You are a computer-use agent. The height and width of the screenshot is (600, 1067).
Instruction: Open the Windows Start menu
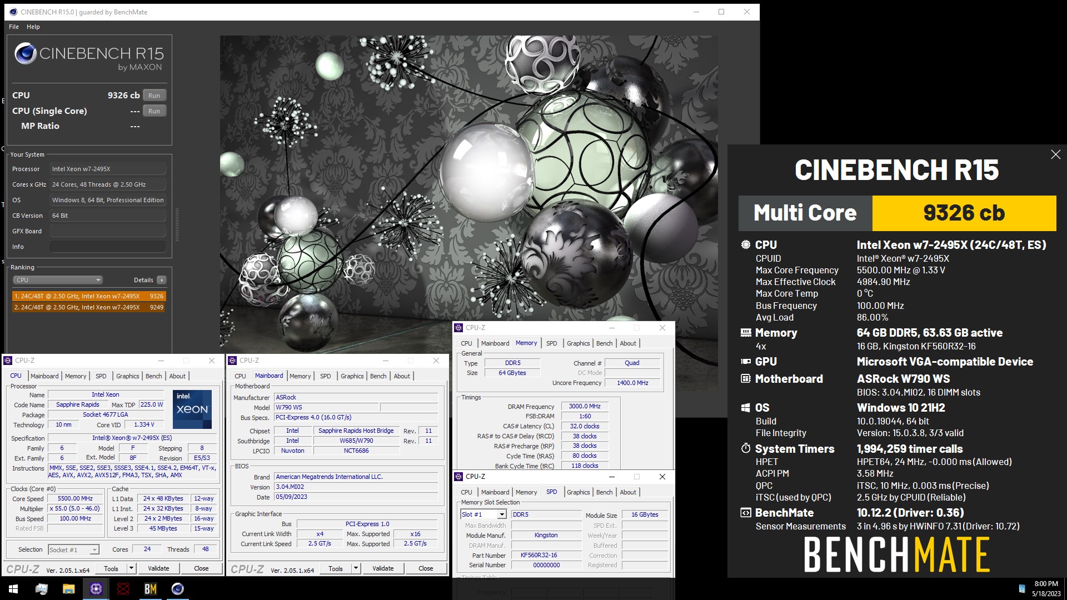coord(13,589)
